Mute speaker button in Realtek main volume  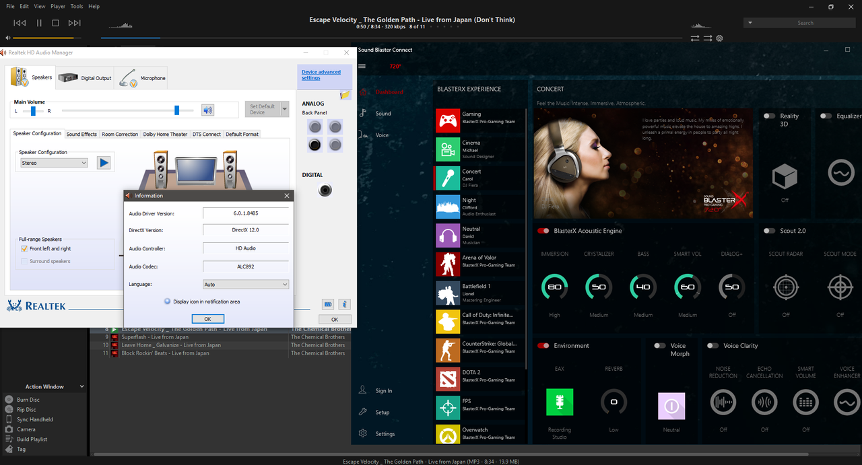208,110
